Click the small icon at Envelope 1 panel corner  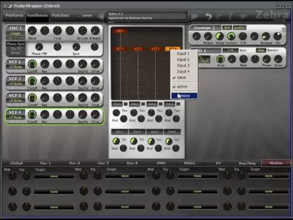(x=284, y=29)
